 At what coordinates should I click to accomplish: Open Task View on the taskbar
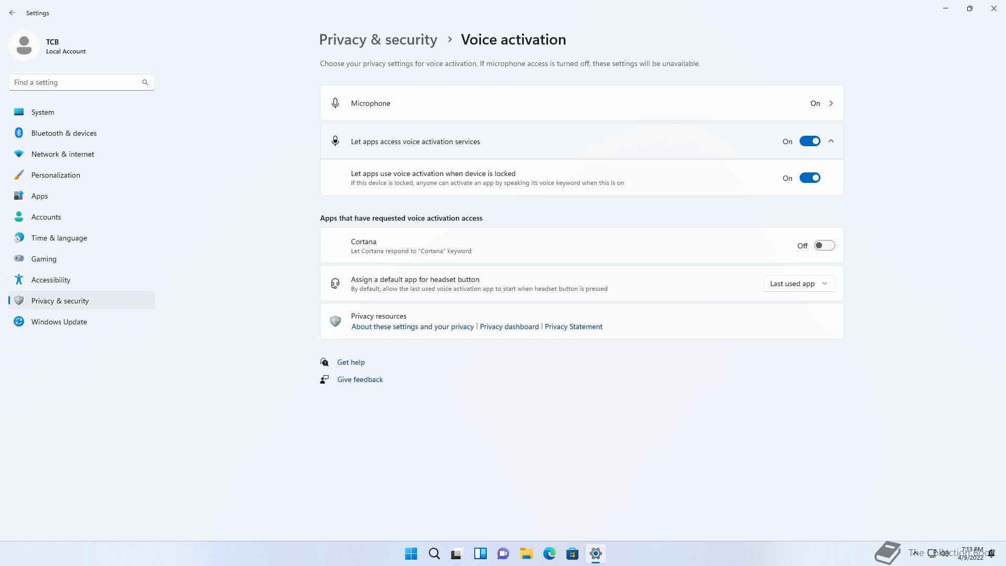point(457,553)
